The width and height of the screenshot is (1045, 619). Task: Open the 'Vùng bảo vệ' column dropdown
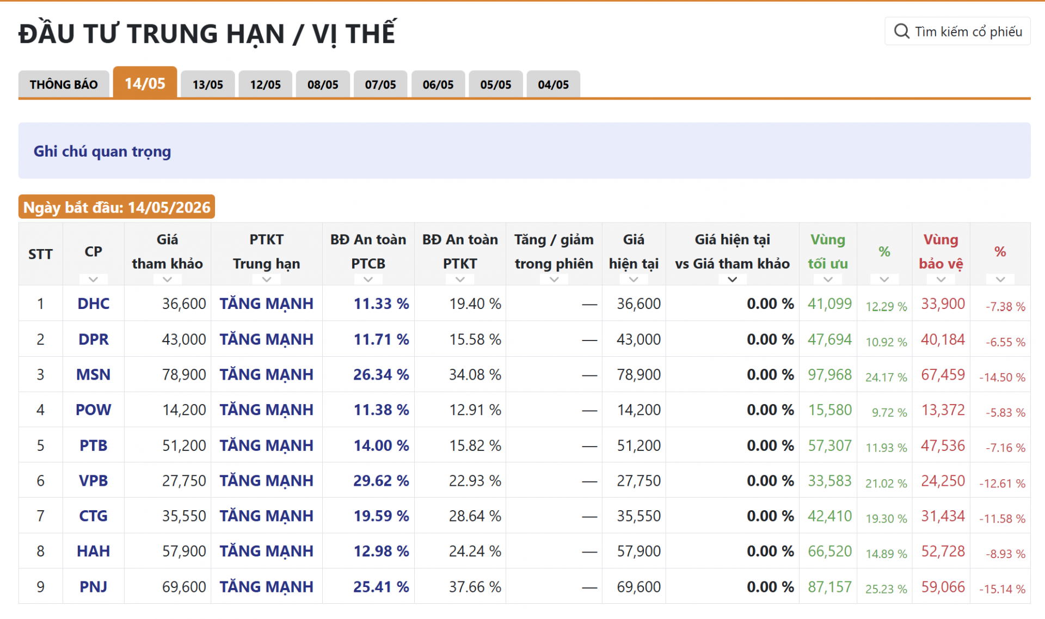pyautogui.click(x=941, y=280)
